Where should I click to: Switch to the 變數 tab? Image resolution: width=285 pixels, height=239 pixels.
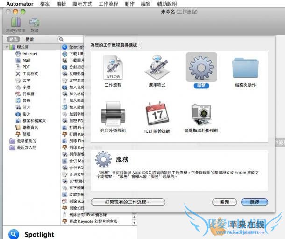tap(29, 39)
